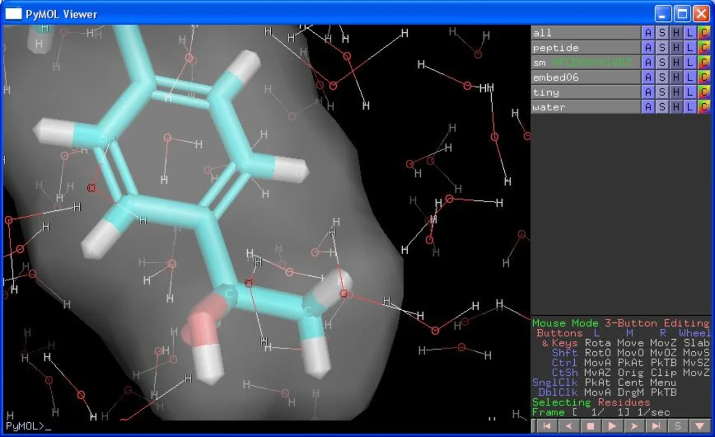Open the H hide menu for water
Image resolution: width=715 pixels, height=437 pixels.
click(676, 107)
